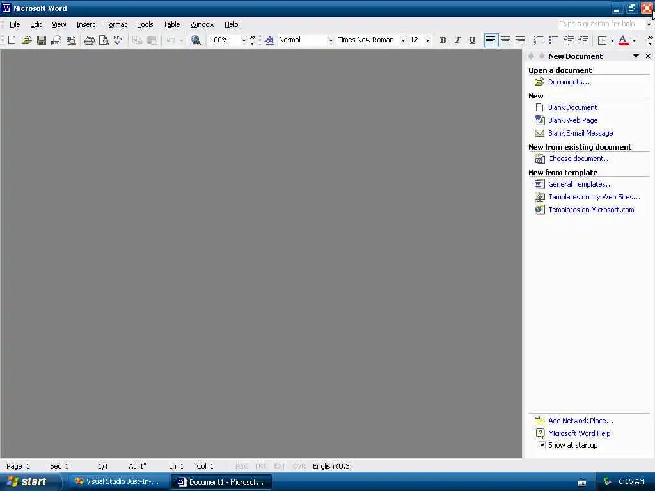This screenshot has height=491, width=655.
Task: Click the General Templates icon
Action: (x=540, y=184)
